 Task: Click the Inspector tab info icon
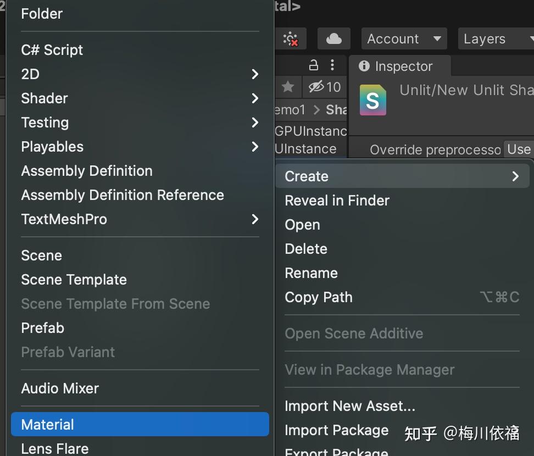click(x=364, y=66)
